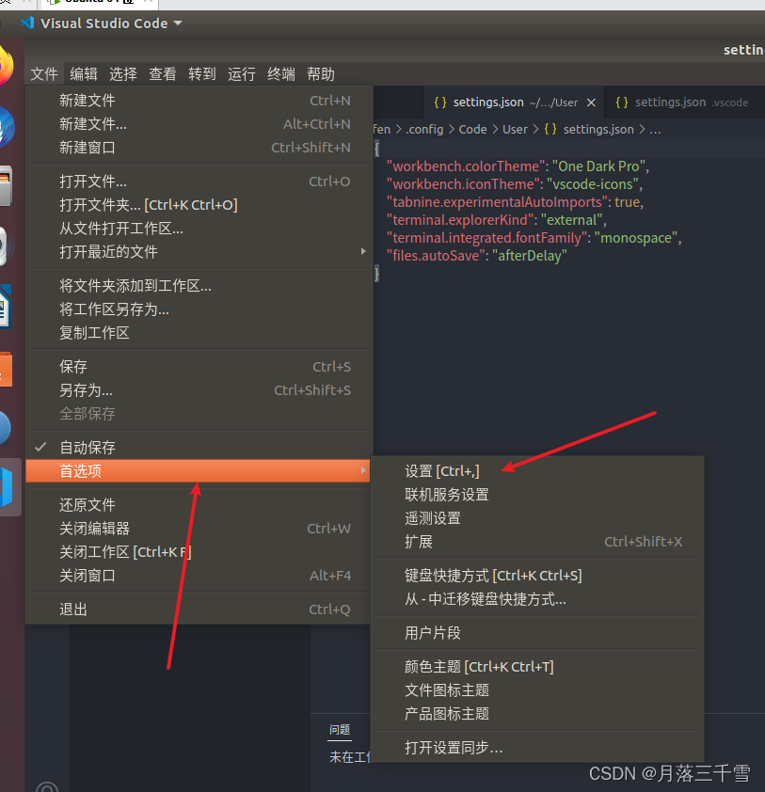Open the 终端 menu
Image resolution: width=765 pixels, height=792 pixels.
[280, 73]
